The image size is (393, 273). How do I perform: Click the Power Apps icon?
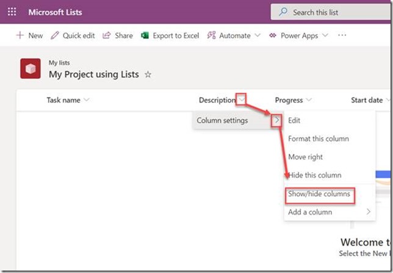coord(273,35)
